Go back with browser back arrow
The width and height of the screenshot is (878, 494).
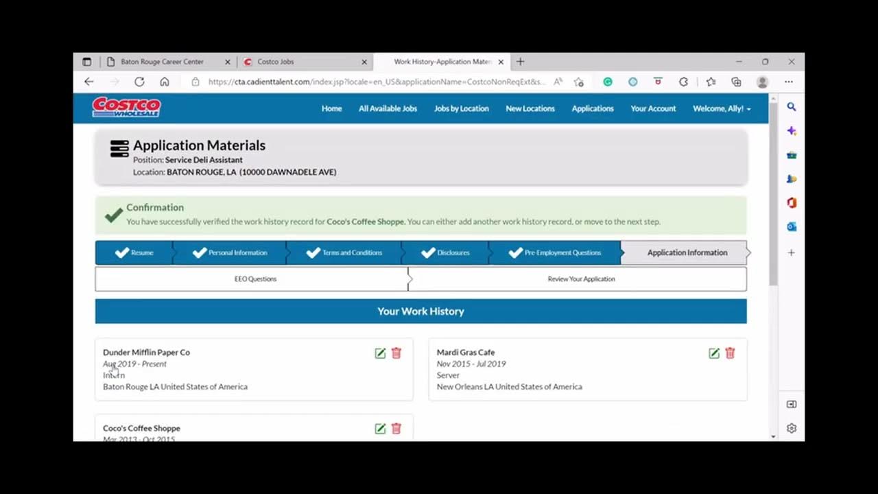89,82
